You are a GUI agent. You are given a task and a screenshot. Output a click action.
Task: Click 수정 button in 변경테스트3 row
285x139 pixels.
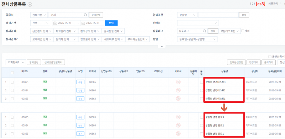pos(81,82)
